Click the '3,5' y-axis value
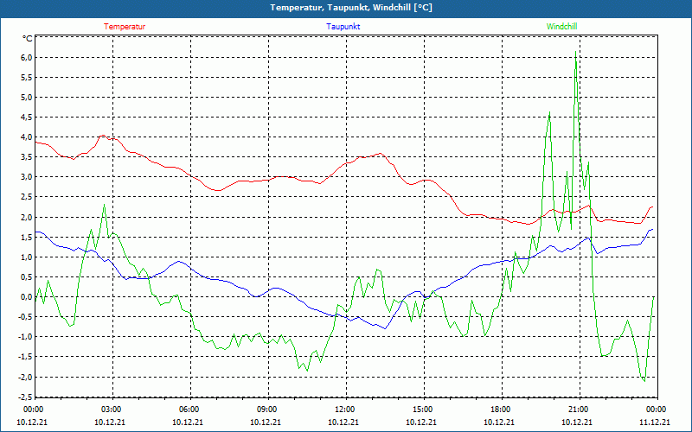The width and height of the screenshot is (692, 432). [26, 157]
